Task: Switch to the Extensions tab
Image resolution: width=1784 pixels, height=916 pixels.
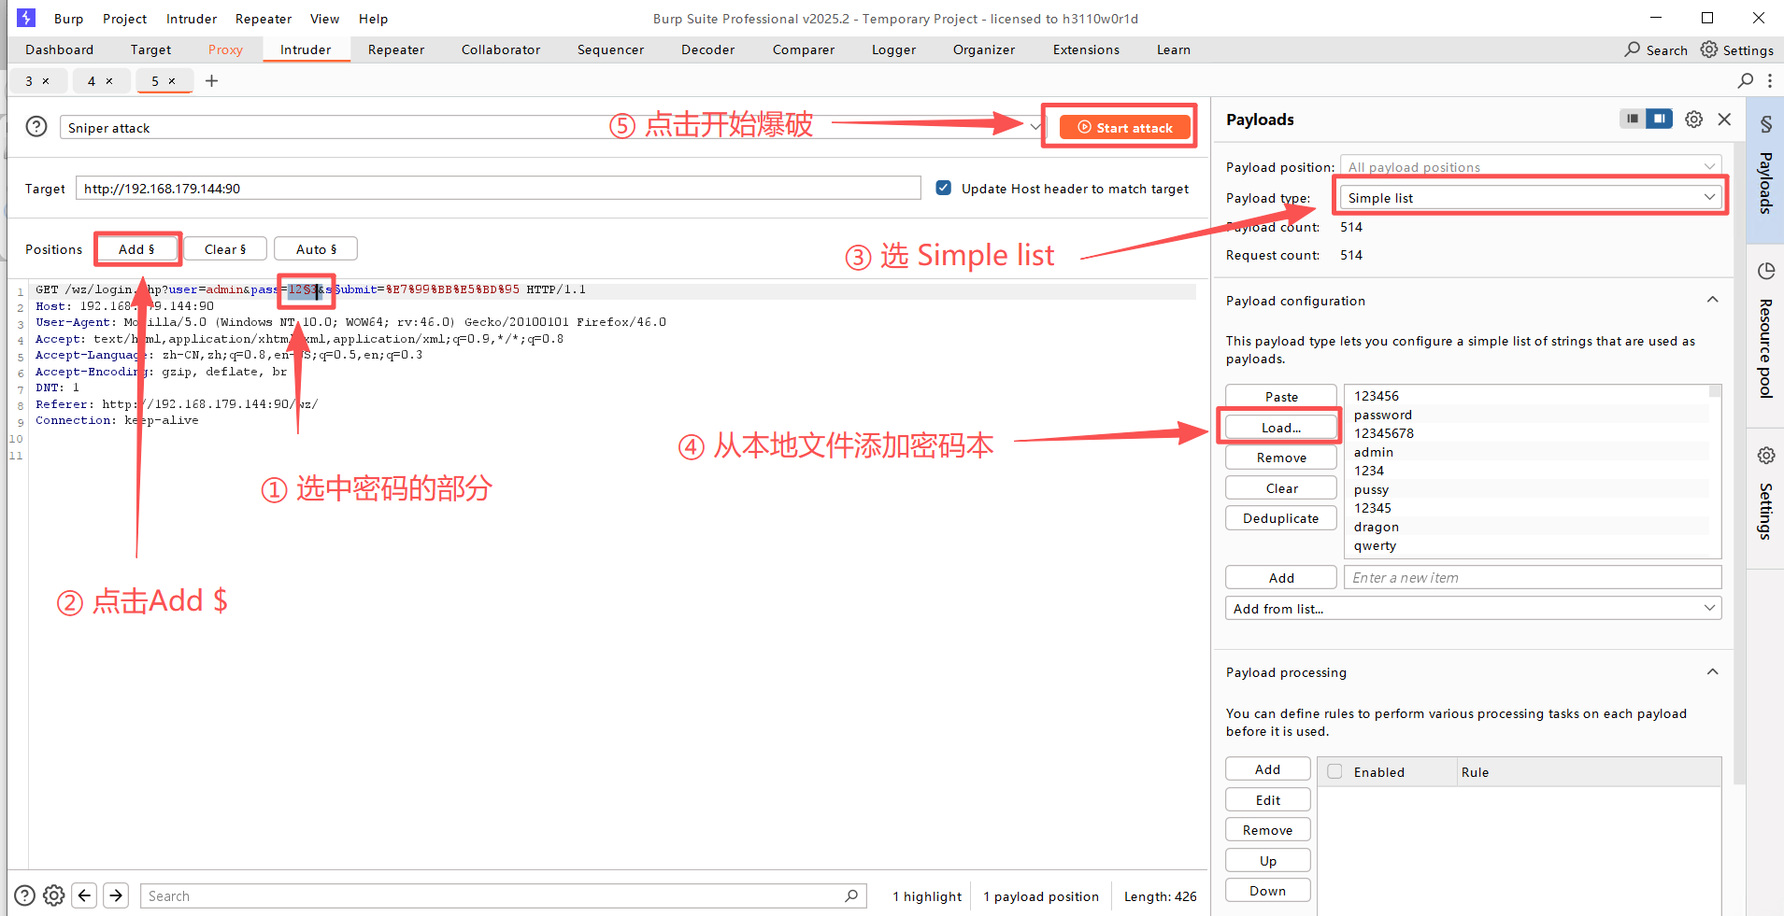Action: 1086,49
